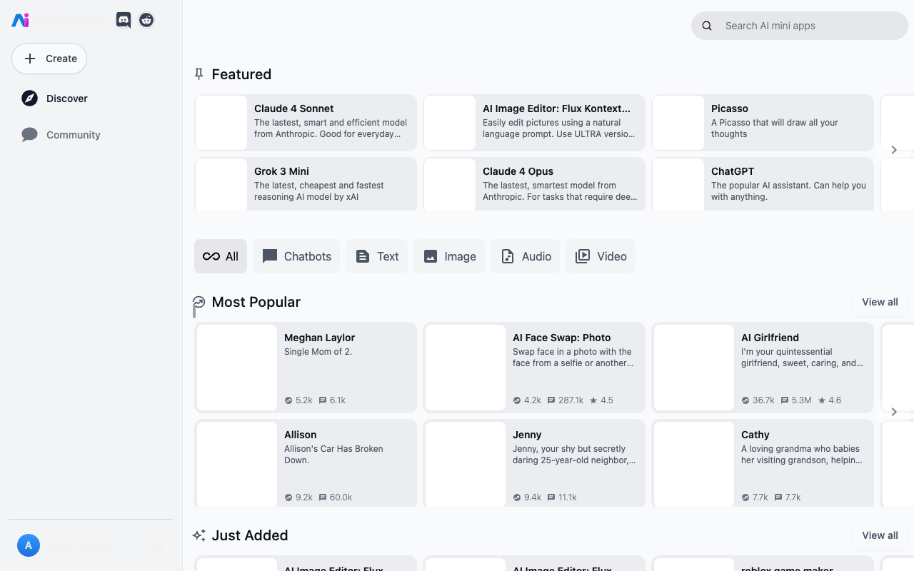914x571 pixels.
Task: Open the ChatGPT featured app
Action: click(x=763, y=184)
